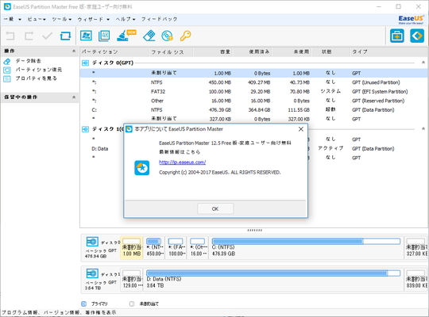Open the http://jp.easeus.com/ link

pos(182,162)
